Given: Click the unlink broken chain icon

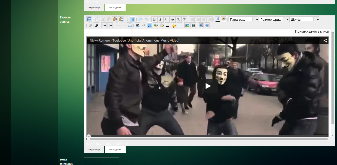Looking at the screenshot, I should (124, 25).
